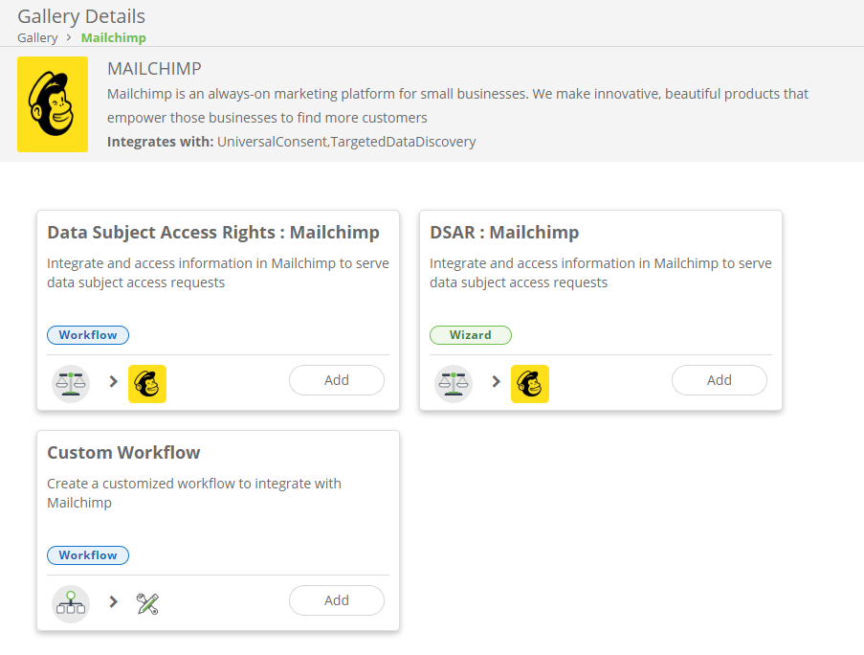This screenshot has width=864, height=655.
Task: Expand the chevron on the Custom Workflow card
Action: point(113,602)
